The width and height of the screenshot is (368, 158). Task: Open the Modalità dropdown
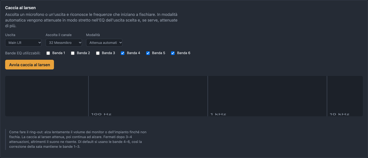point(104,43)
